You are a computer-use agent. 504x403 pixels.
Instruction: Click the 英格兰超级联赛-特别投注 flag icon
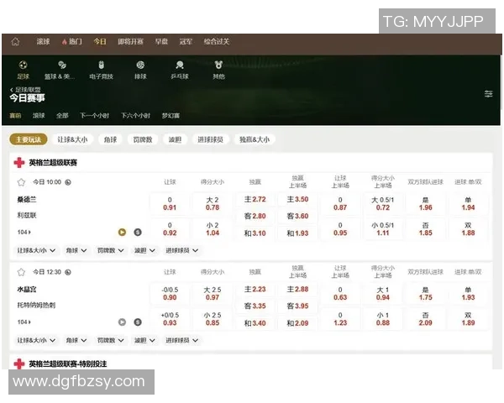pos(19,364)
